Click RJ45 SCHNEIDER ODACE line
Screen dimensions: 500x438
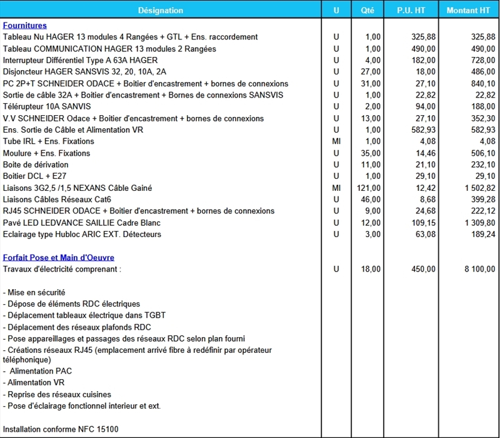click(x=138, y=211)
